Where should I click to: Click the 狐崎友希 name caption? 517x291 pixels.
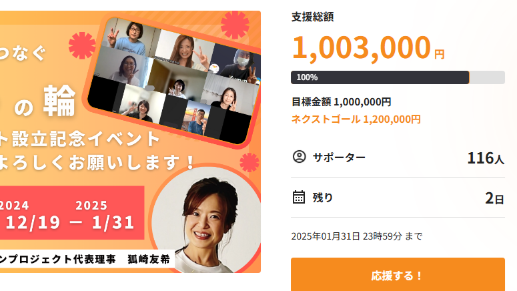(x=149, y=260)
